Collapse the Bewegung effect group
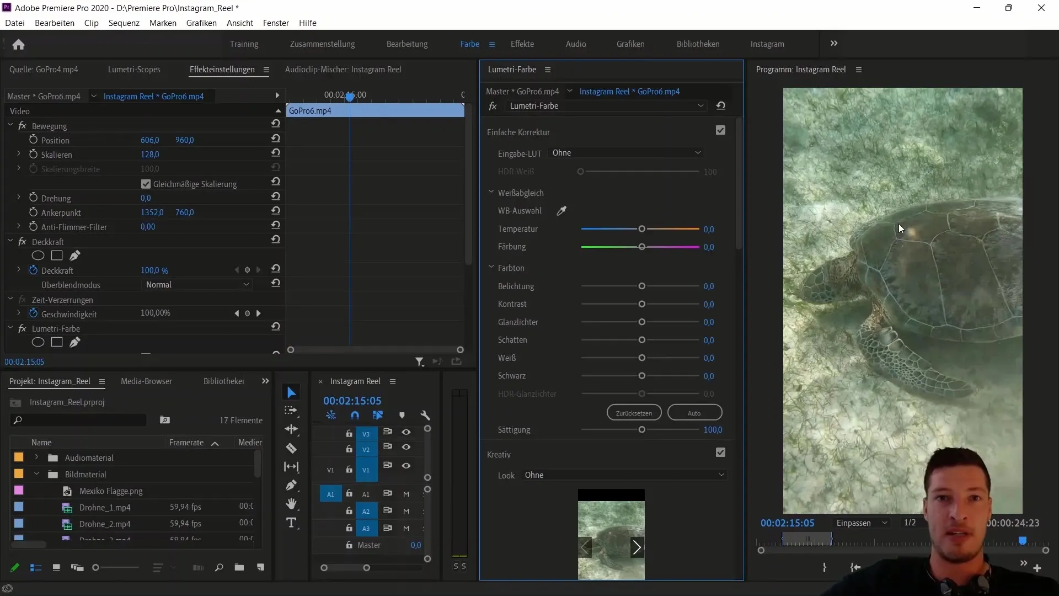 click(10, 125)
